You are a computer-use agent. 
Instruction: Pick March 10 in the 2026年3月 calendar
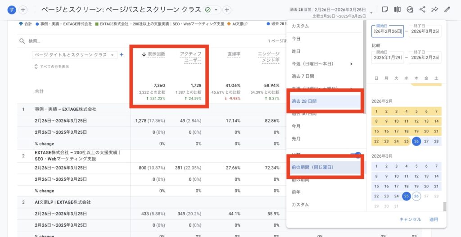[396, 176]
